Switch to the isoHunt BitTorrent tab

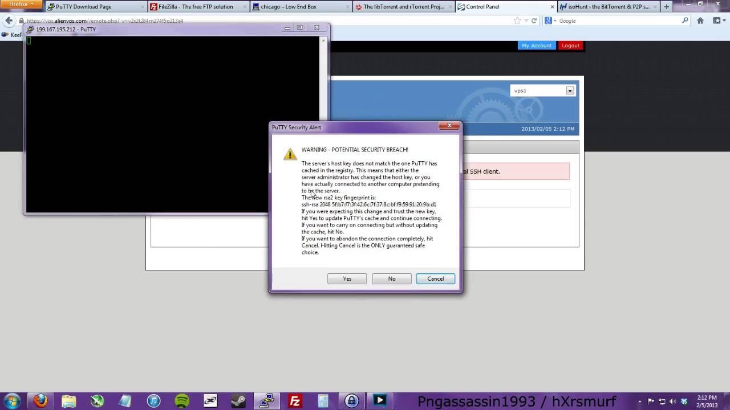[608, 7]
